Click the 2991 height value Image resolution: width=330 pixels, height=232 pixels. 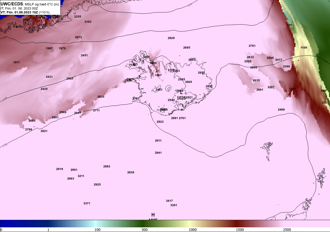pyautogui.click(x=74, y=170)
